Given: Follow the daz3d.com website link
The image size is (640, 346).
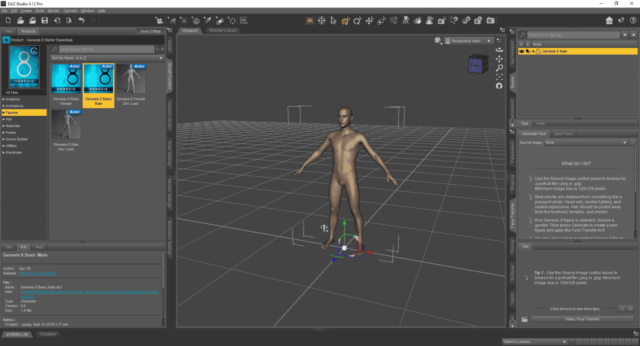Looking at the screenshot, I should [x=37, y=273].
